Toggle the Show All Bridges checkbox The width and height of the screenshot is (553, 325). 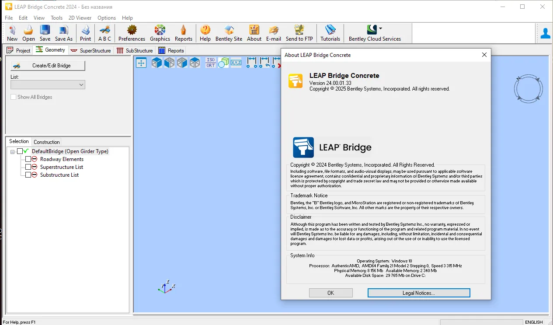(14, 97)
